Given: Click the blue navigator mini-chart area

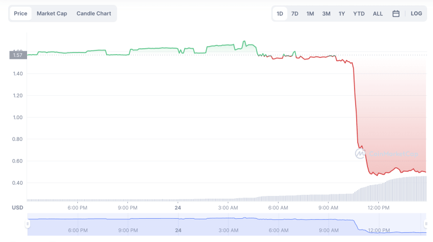Looking at the screenshot, I should click(x=227, y=224).
